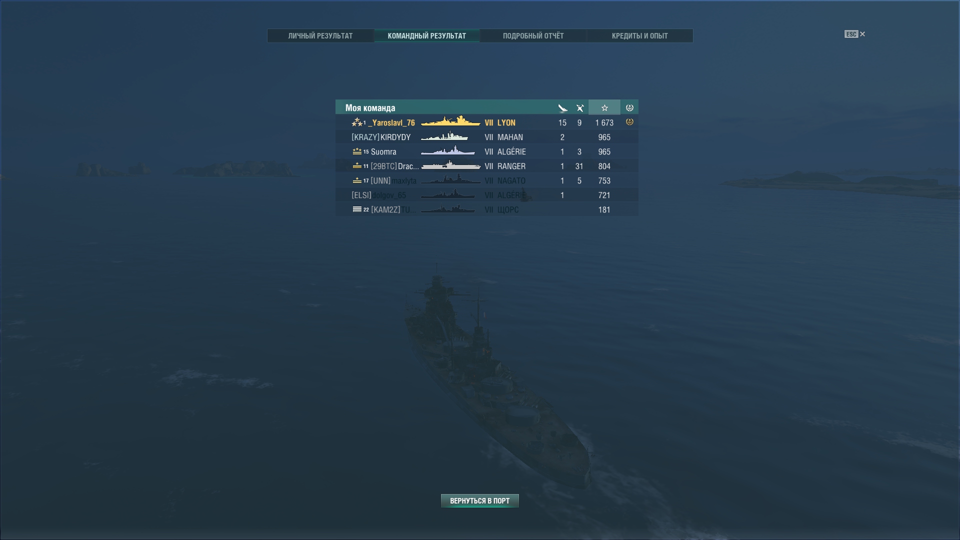The height and width of the screenshot is (540, 960).
Task: Click Вернуться в порт button
Action: tap(480, 500)
